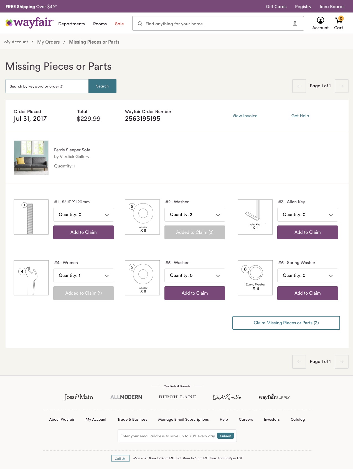The image size is (353, 469).
Task: Click the Get Help link
Action: point(300,116)
